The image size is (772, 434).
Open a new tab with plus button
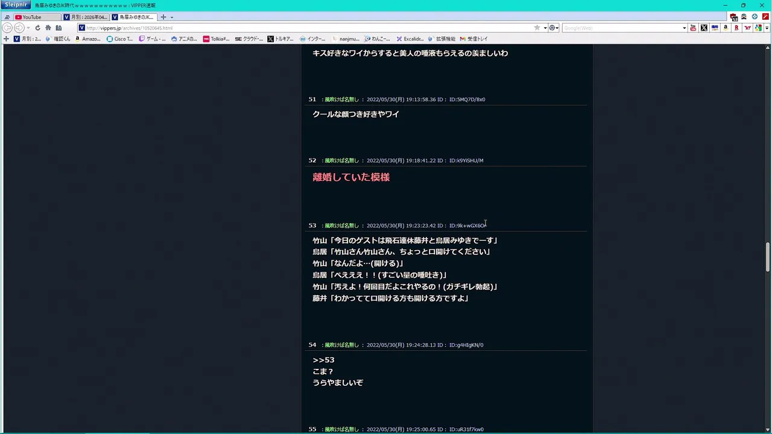163,17
